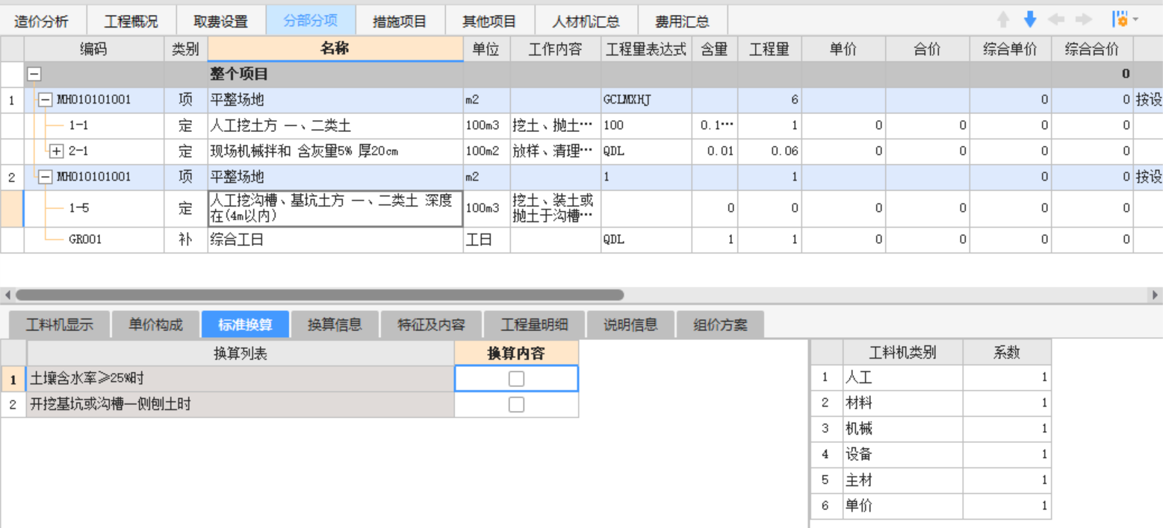Click the move up arrow icon

coord(1003,20)
